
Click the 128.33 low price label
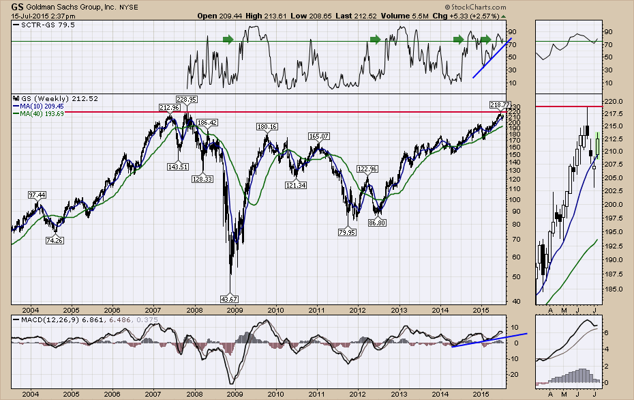(x=202, y=179)
